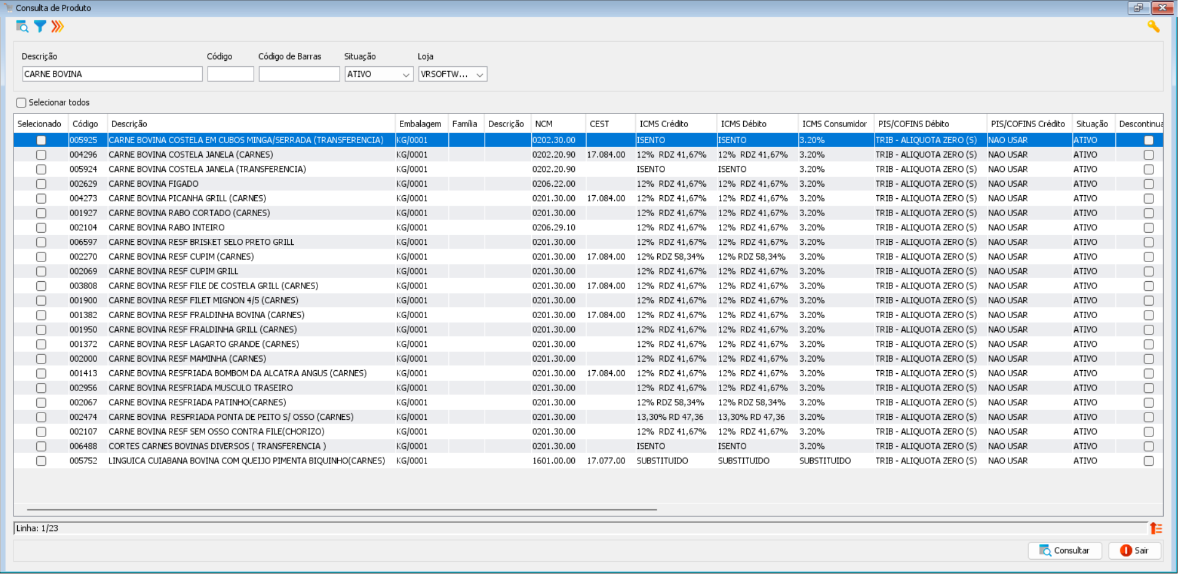Tick Descontinuado checkbox for CARNE BOVINA FIGADO row

[x=1148, y=184]
